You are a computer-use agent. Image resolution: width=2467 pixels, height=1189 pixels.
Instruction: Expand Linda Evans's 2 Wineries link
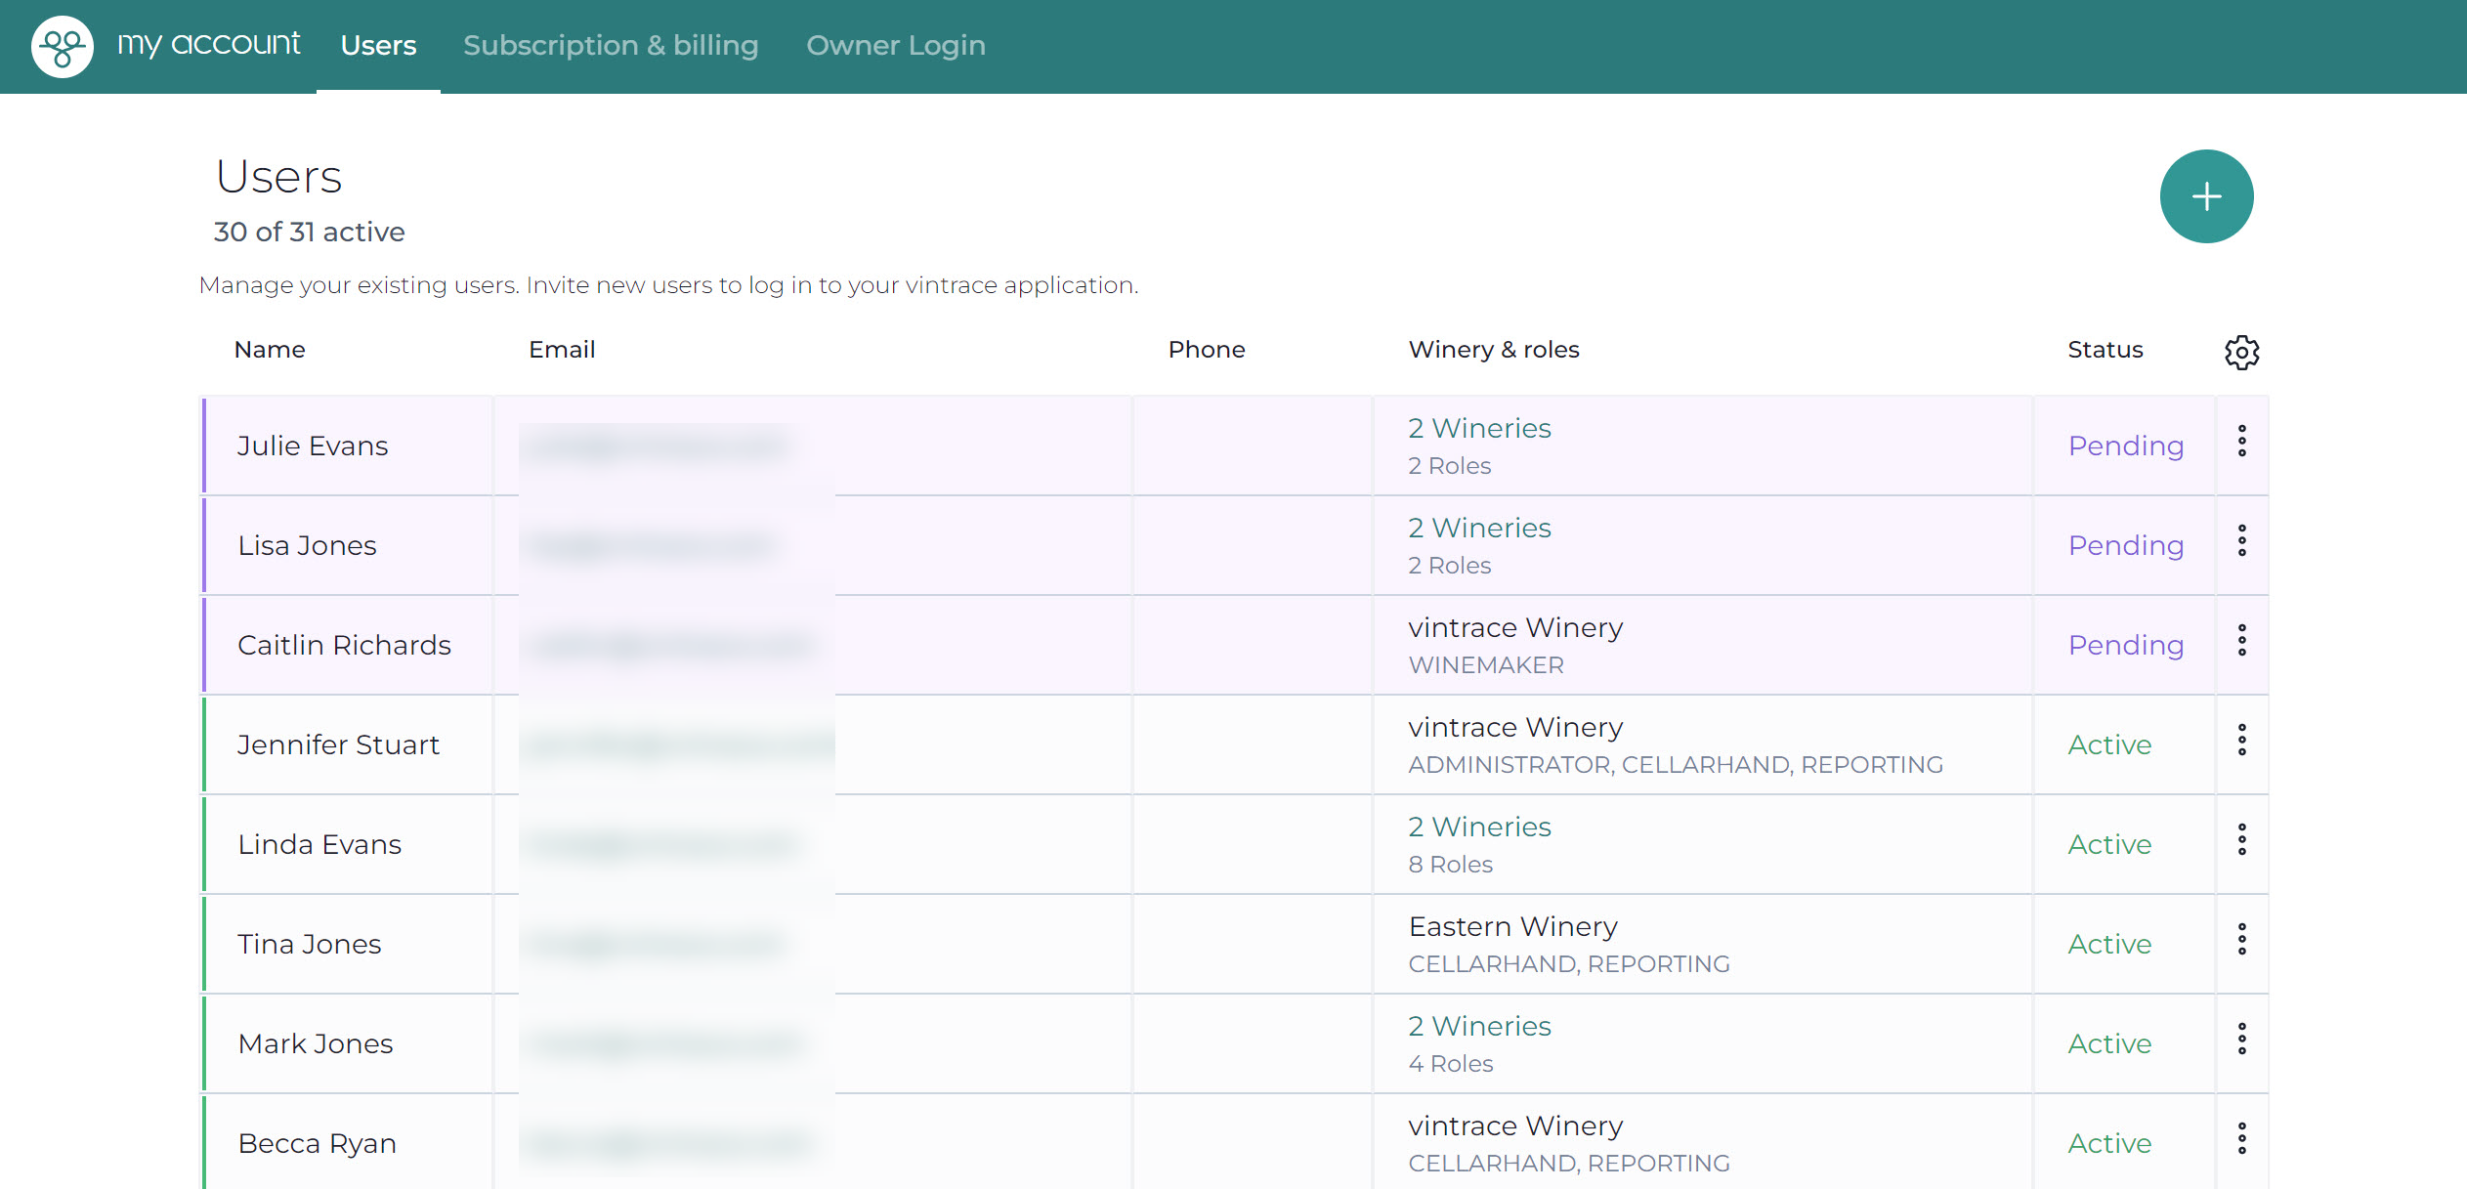click(x=1479, y=827)
